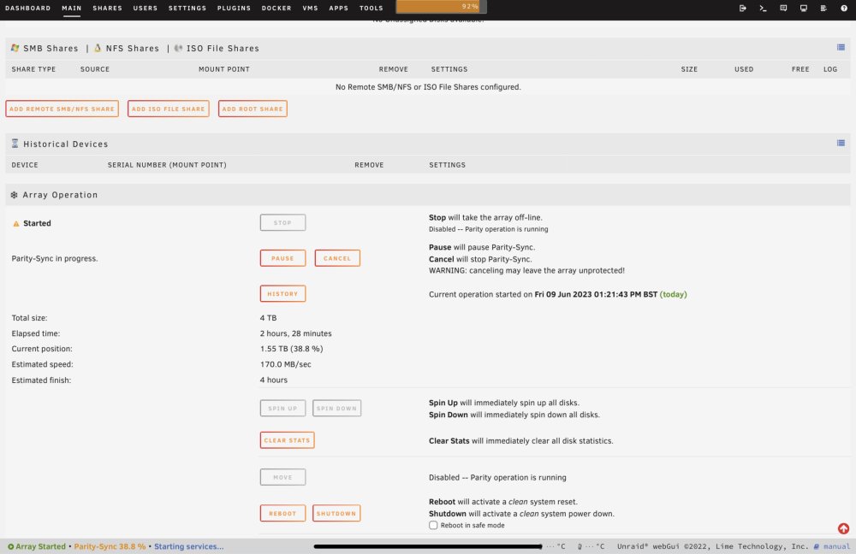The height and width of the screenshot is (554, 856).
Task: Toggle the Historical Devices view icon
Action: [x=841, y=143]
